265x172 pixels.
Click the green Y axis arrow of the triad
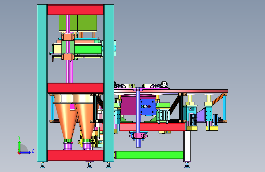(20, 146)
